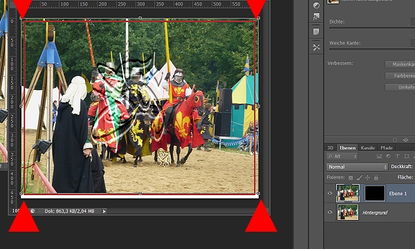The image size is (415, 249).
Task: Click the status bar icon beside the zoom field
Action: [33, 211]
